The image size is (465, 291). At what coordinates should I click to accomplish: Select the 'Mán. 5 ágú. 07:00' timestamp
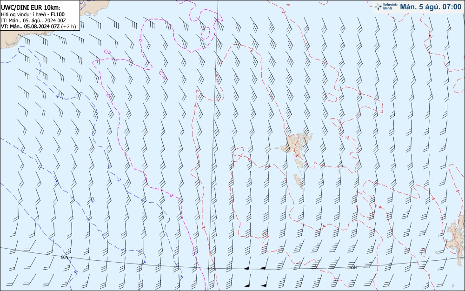point(431,7)
